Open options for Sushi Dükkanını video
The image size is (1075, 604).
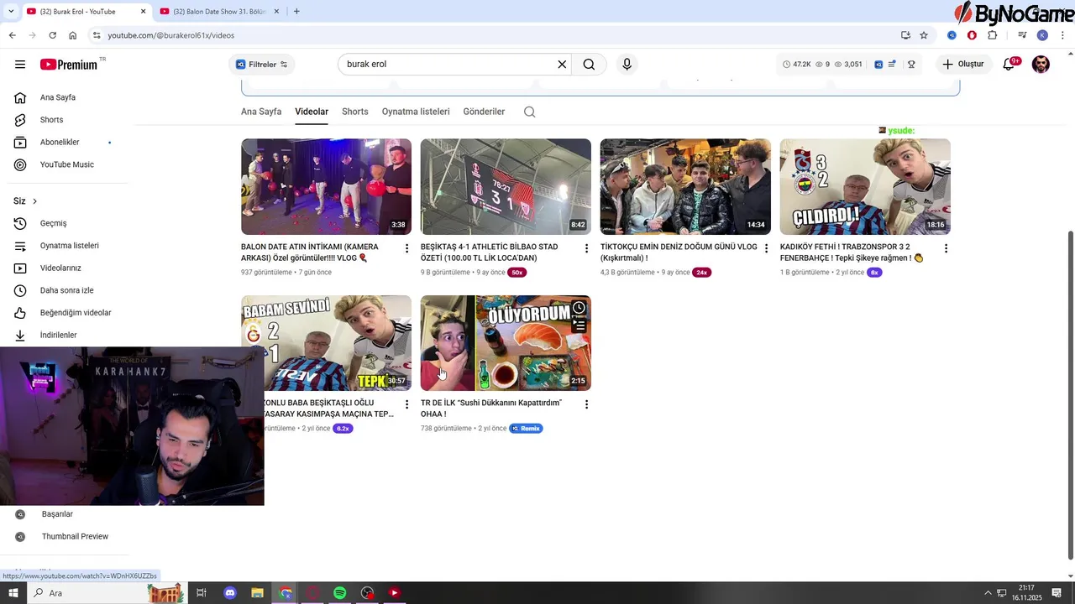pos(586,404)
